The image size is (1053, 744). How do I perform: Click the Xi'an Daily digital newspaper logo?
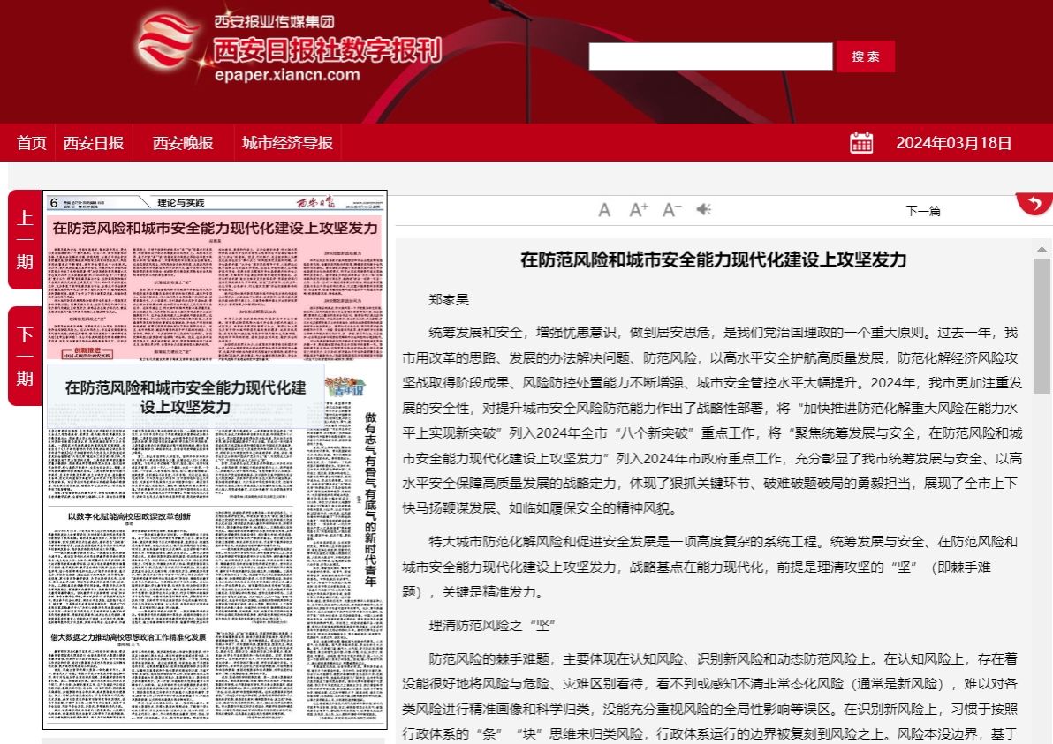coord(290,49)
